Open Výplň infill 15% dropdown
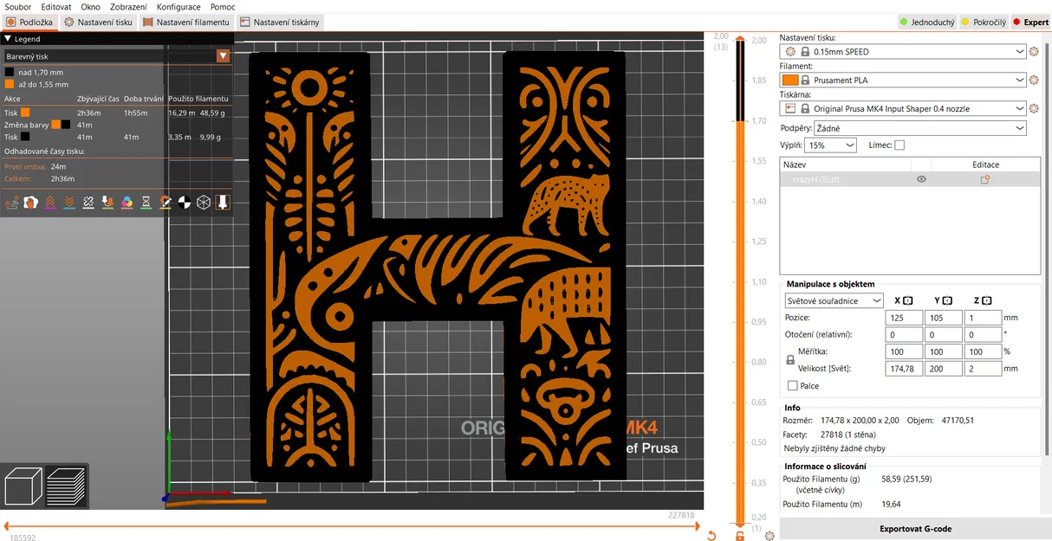 (830, 145)
